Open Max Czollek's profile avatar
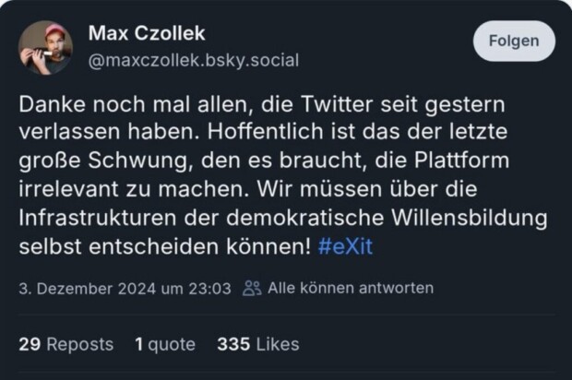Viewport: 572px width, 380px height. pyautogui.click(x=45, y=47)
